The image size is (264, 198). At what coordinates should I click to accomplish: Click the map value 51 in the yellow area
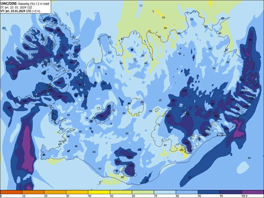(150, 31)
